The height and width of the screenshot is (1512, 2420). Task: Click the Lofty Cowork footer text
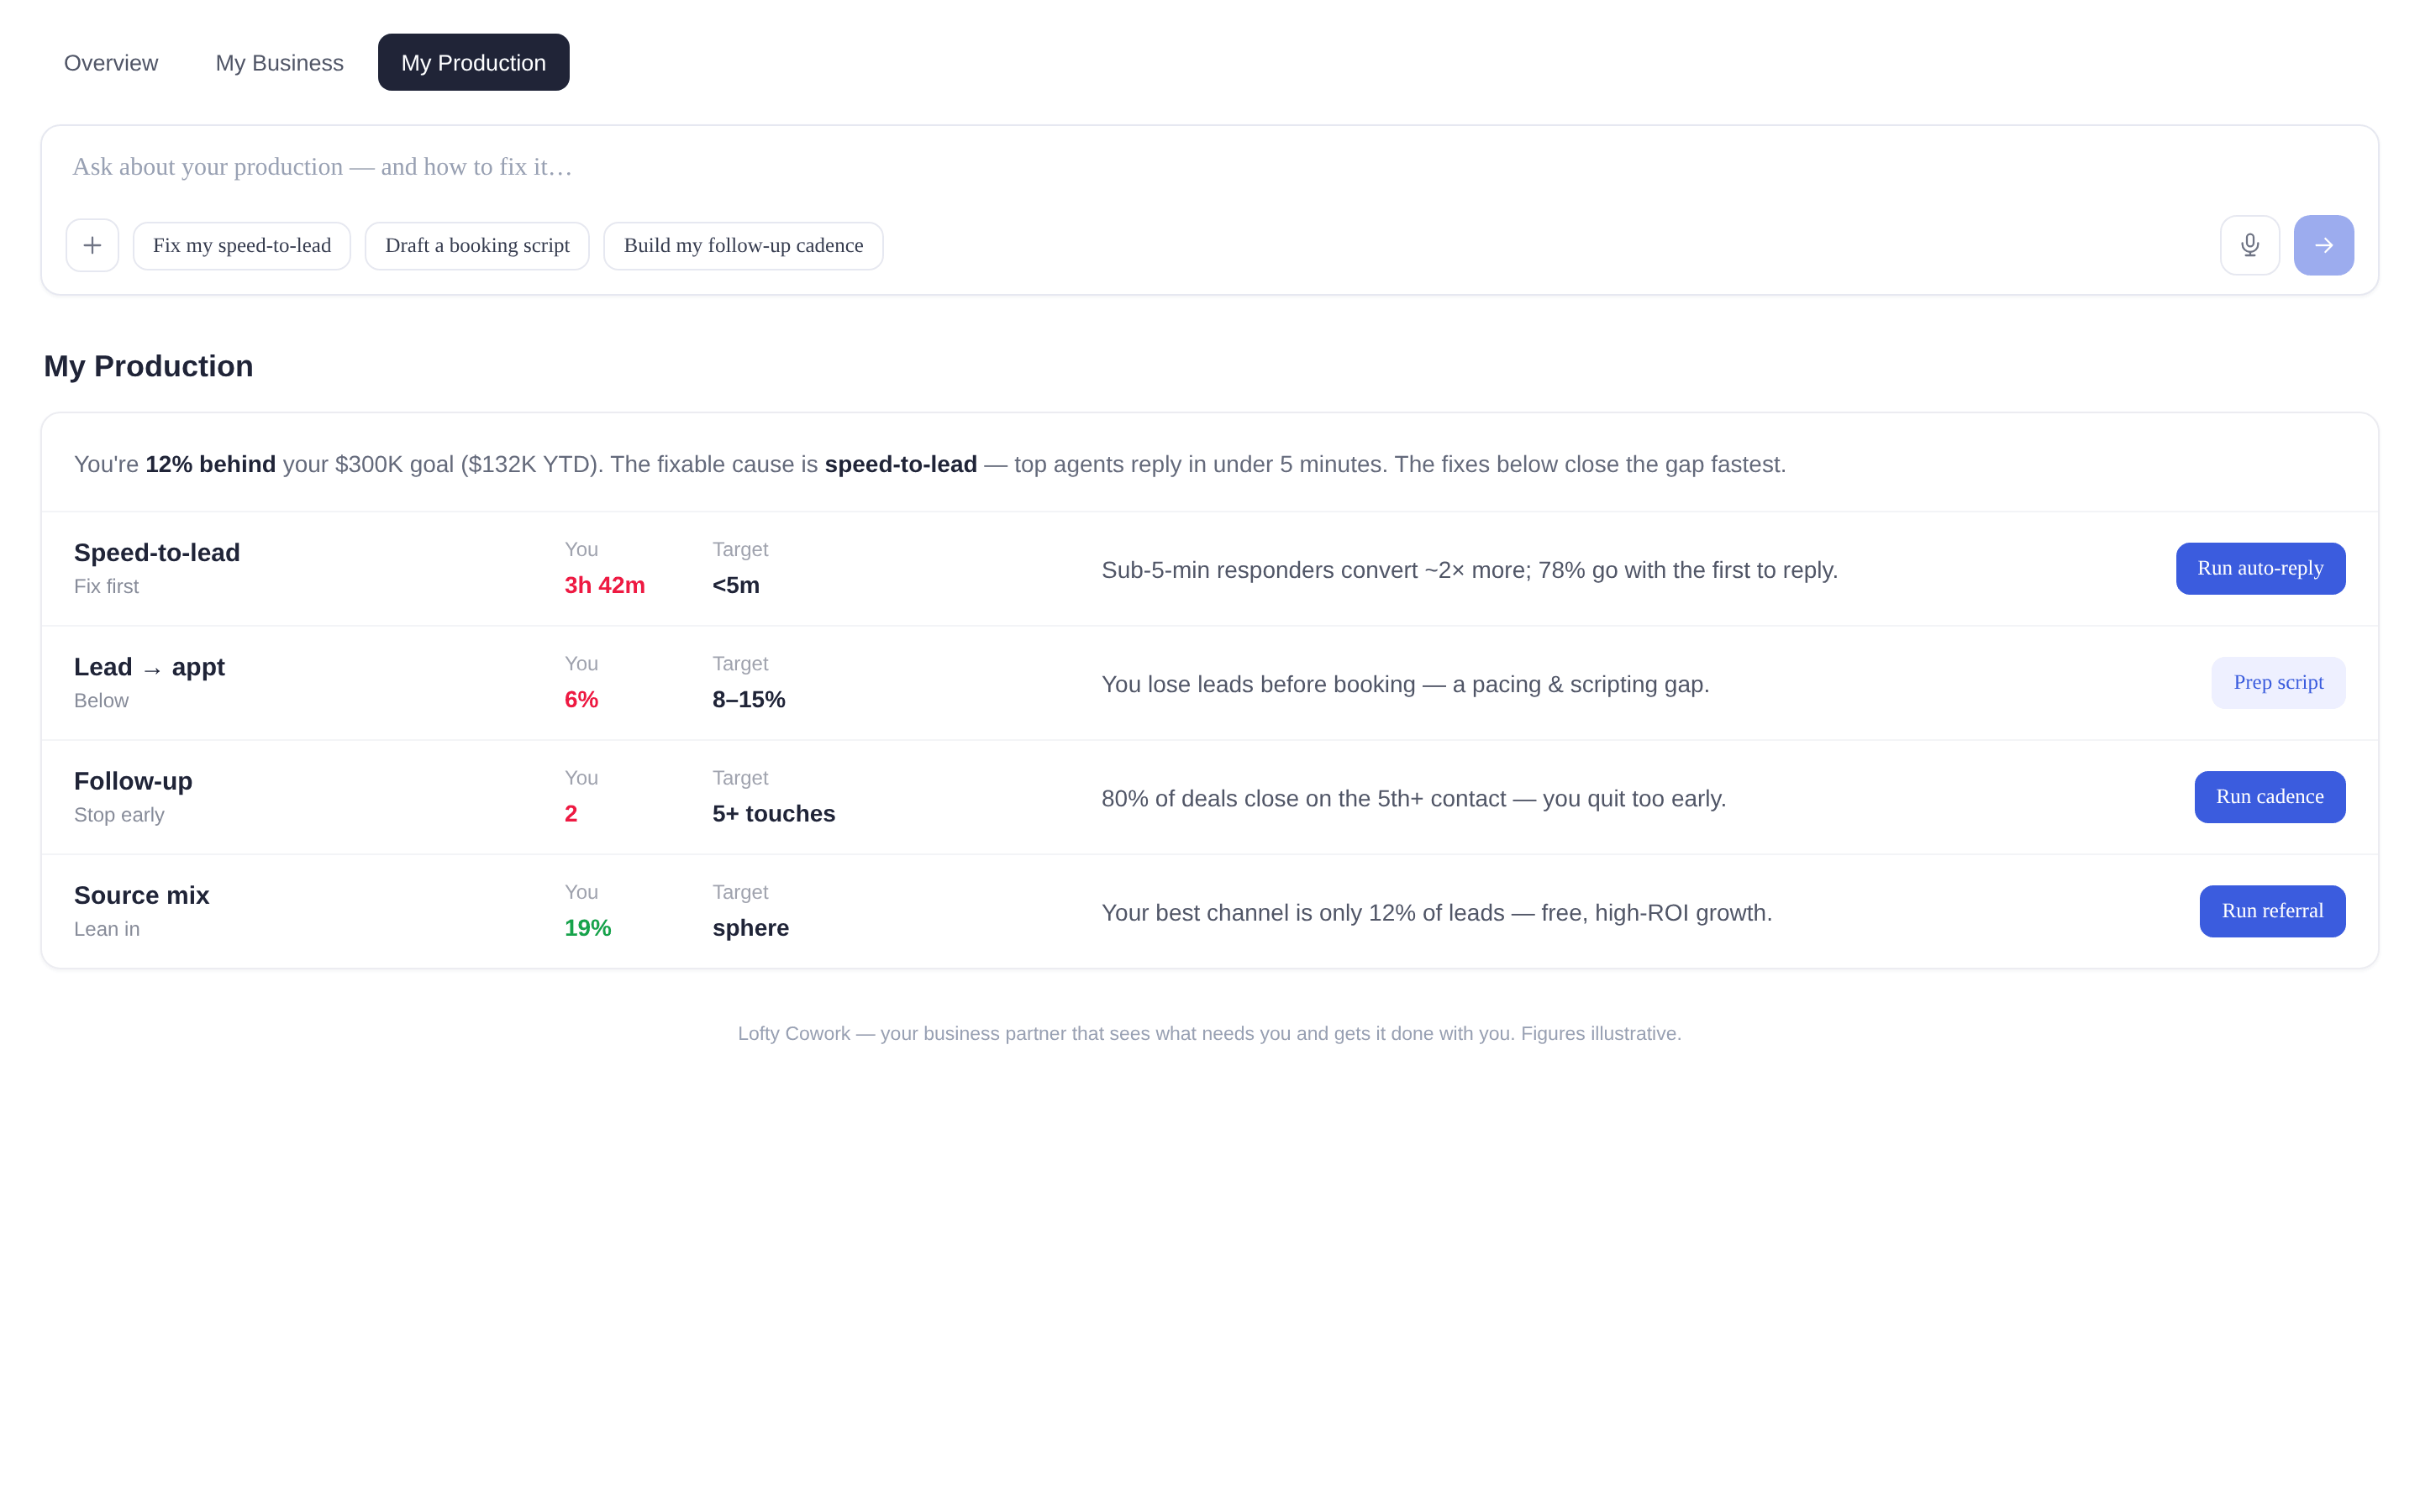[1210, 1033]
